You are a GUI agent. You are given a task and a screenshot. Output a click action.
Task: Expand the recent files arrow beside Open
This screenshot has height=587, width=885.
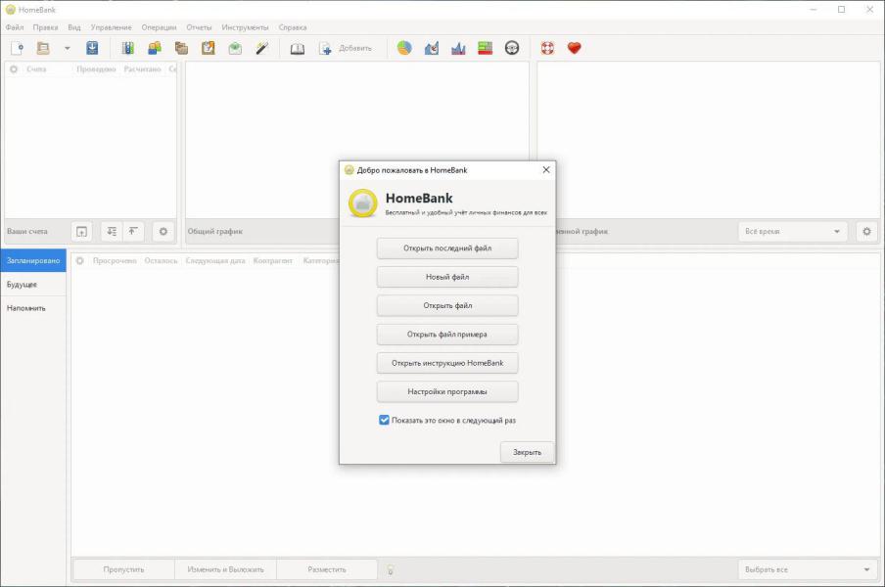68,49
